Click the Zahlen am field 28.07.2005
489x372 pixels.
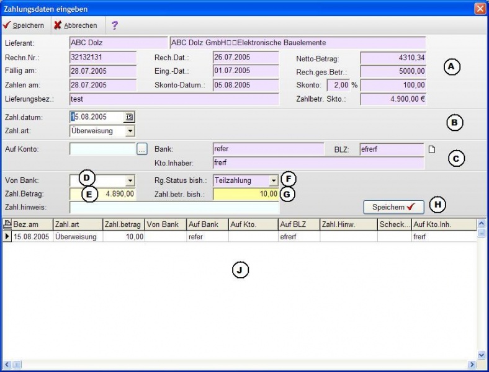click(103, 85)
